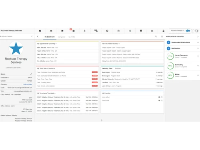Open the Friday Admin Time appointment
Image resolution: width=200 pixels, height=150 pixels.
(x=47, y=61)
